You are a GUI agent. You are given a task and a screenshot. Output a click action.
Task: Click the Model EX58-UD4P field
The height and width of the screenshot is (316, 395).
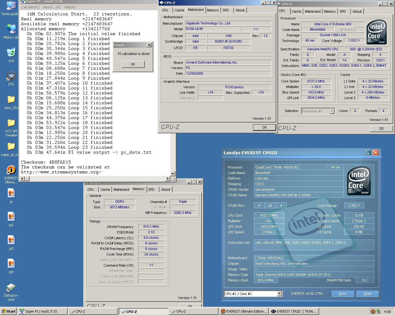(212, 29)
